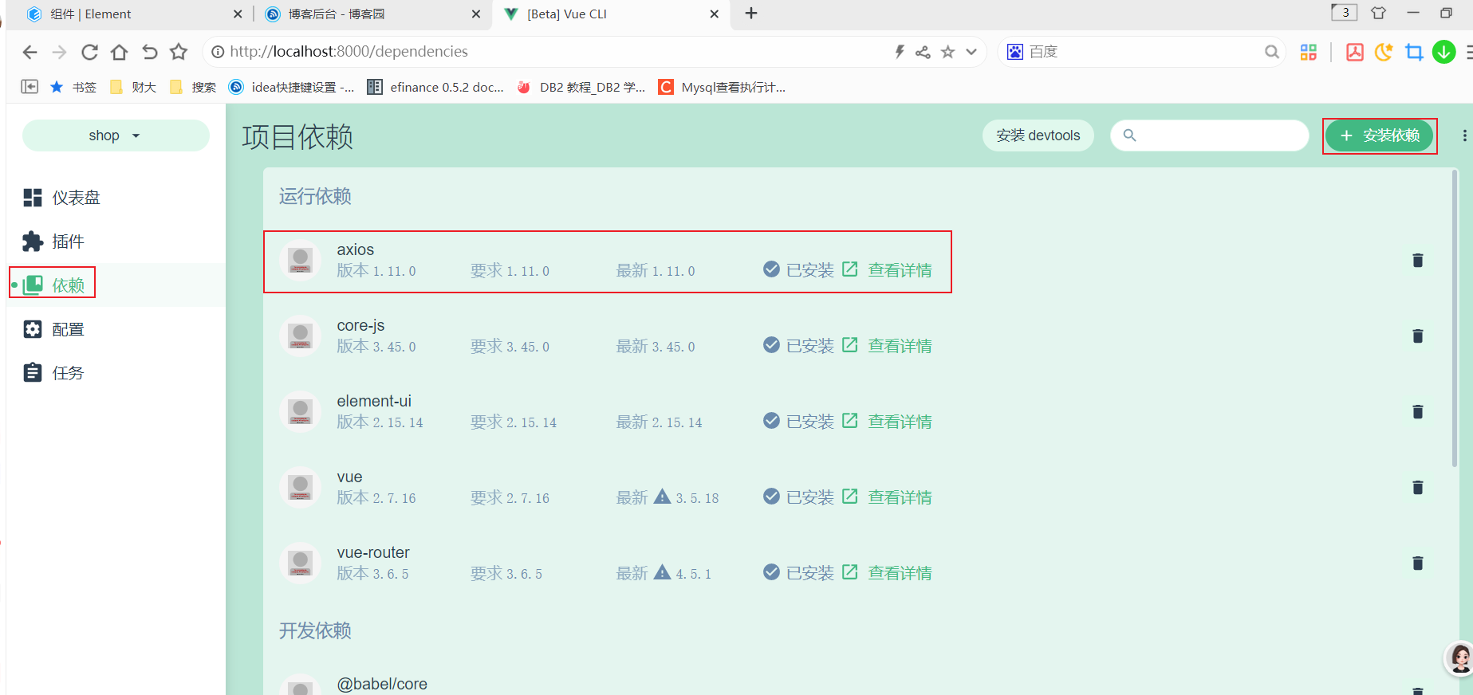Click the installed checkmark icon for element-ui
The width and height of the screenshot is (1473, 695).
(x=771, y=421)
